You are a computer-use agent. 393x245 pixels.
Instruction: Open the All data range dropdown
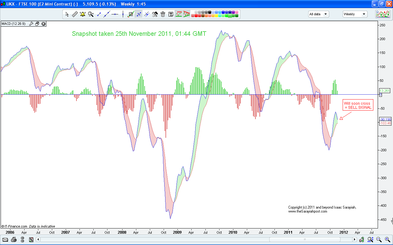tap(318, 14)
